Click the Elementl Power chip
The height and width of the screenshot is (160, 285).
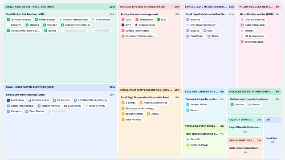click(197, 145)
